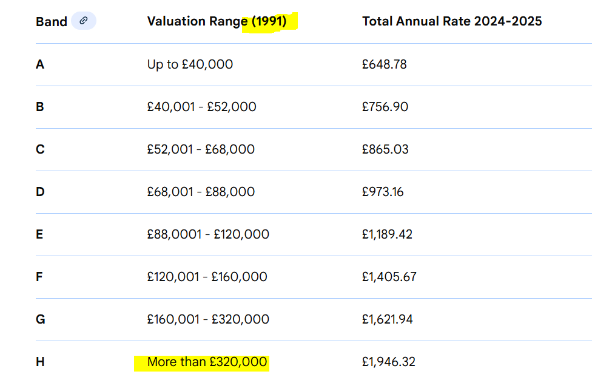Screen dimensions: 592x377
Task: Click the £88,0001 - £120,000 valuation cell
Action: (208, 234)
